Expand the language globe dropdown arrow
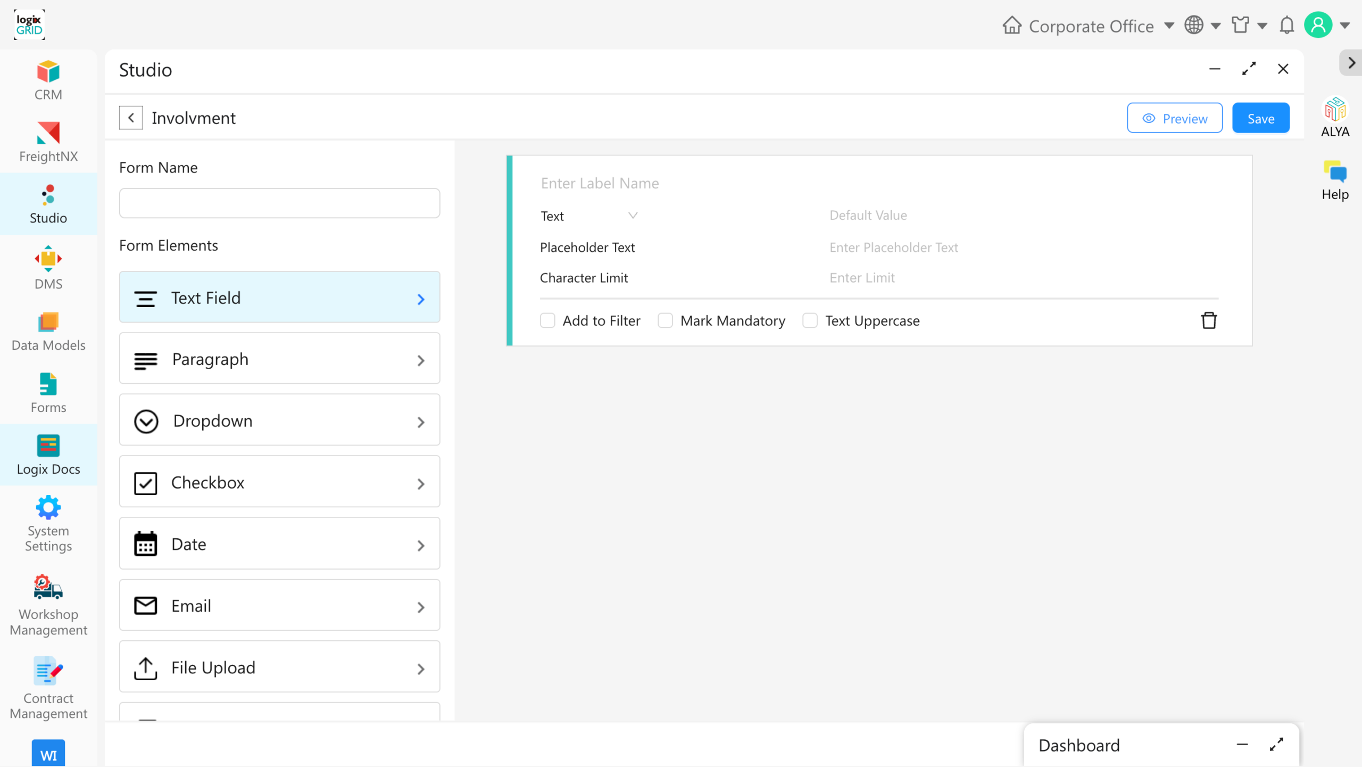This screenshot has width=1362, height=767. pyautogui.click(x=1216, y=25)
